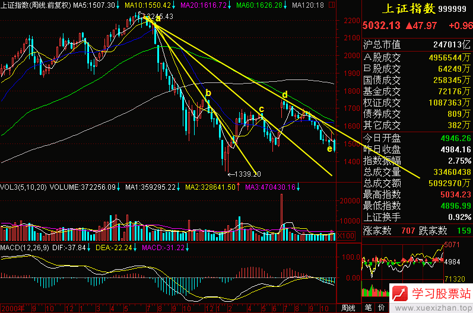Click the change value ▲47.97

pyautogui.click(x=421, y=25)
